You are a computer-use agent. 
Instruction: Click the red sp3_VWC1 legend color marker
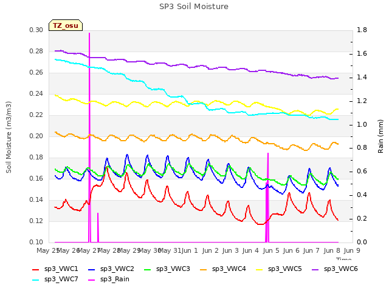[36, 270]
